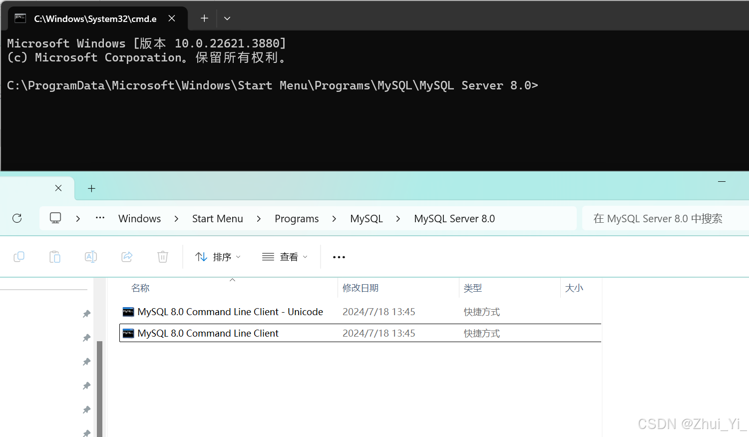The height and width of the screenshot is (437, 749).
Task: Focus the search MySQL Server 8.0 box
Action: pyautogui.click(x=666, y=218)
